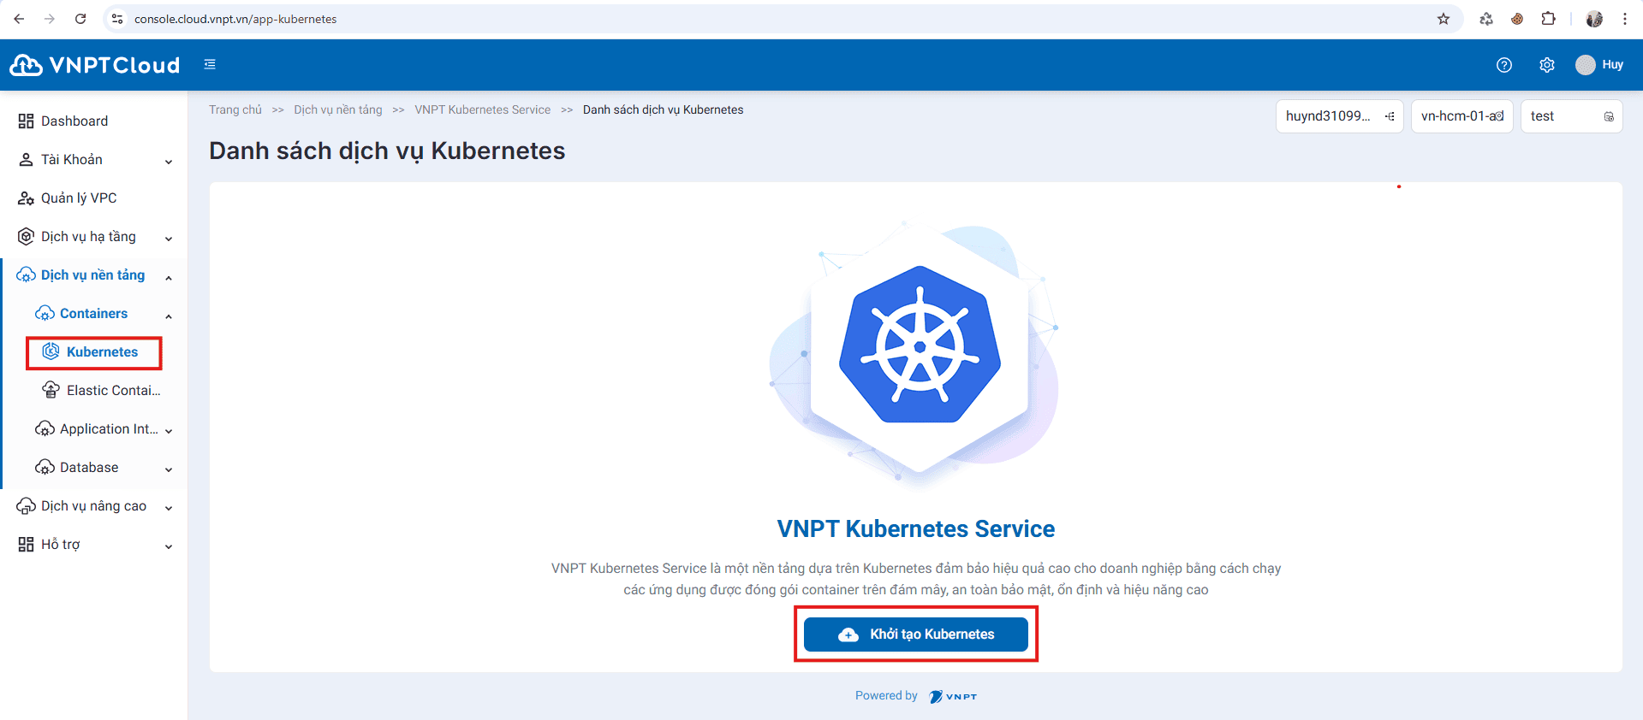Bookmark this page with the star icon
Image resolution: width=1643 pixels, height=720 pixels.
pyautogui.click(x=1444, y=19)
